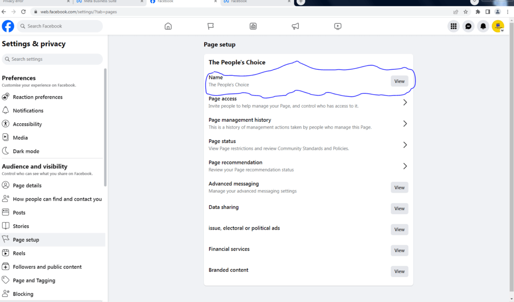This screenshot has width=514, height=302.
Task: Click The People's Choice heading
Action: (237, 62)
